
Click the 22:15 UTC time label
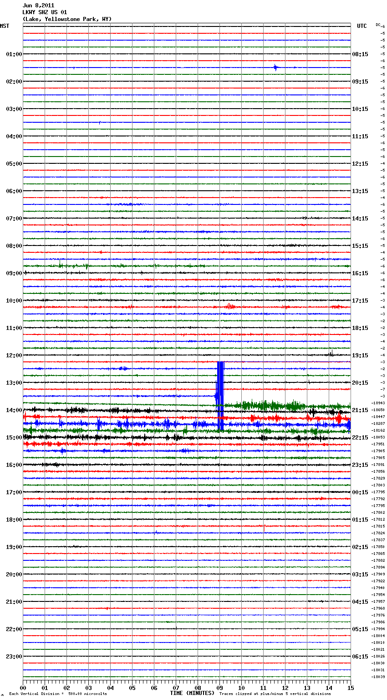point(360,438)
